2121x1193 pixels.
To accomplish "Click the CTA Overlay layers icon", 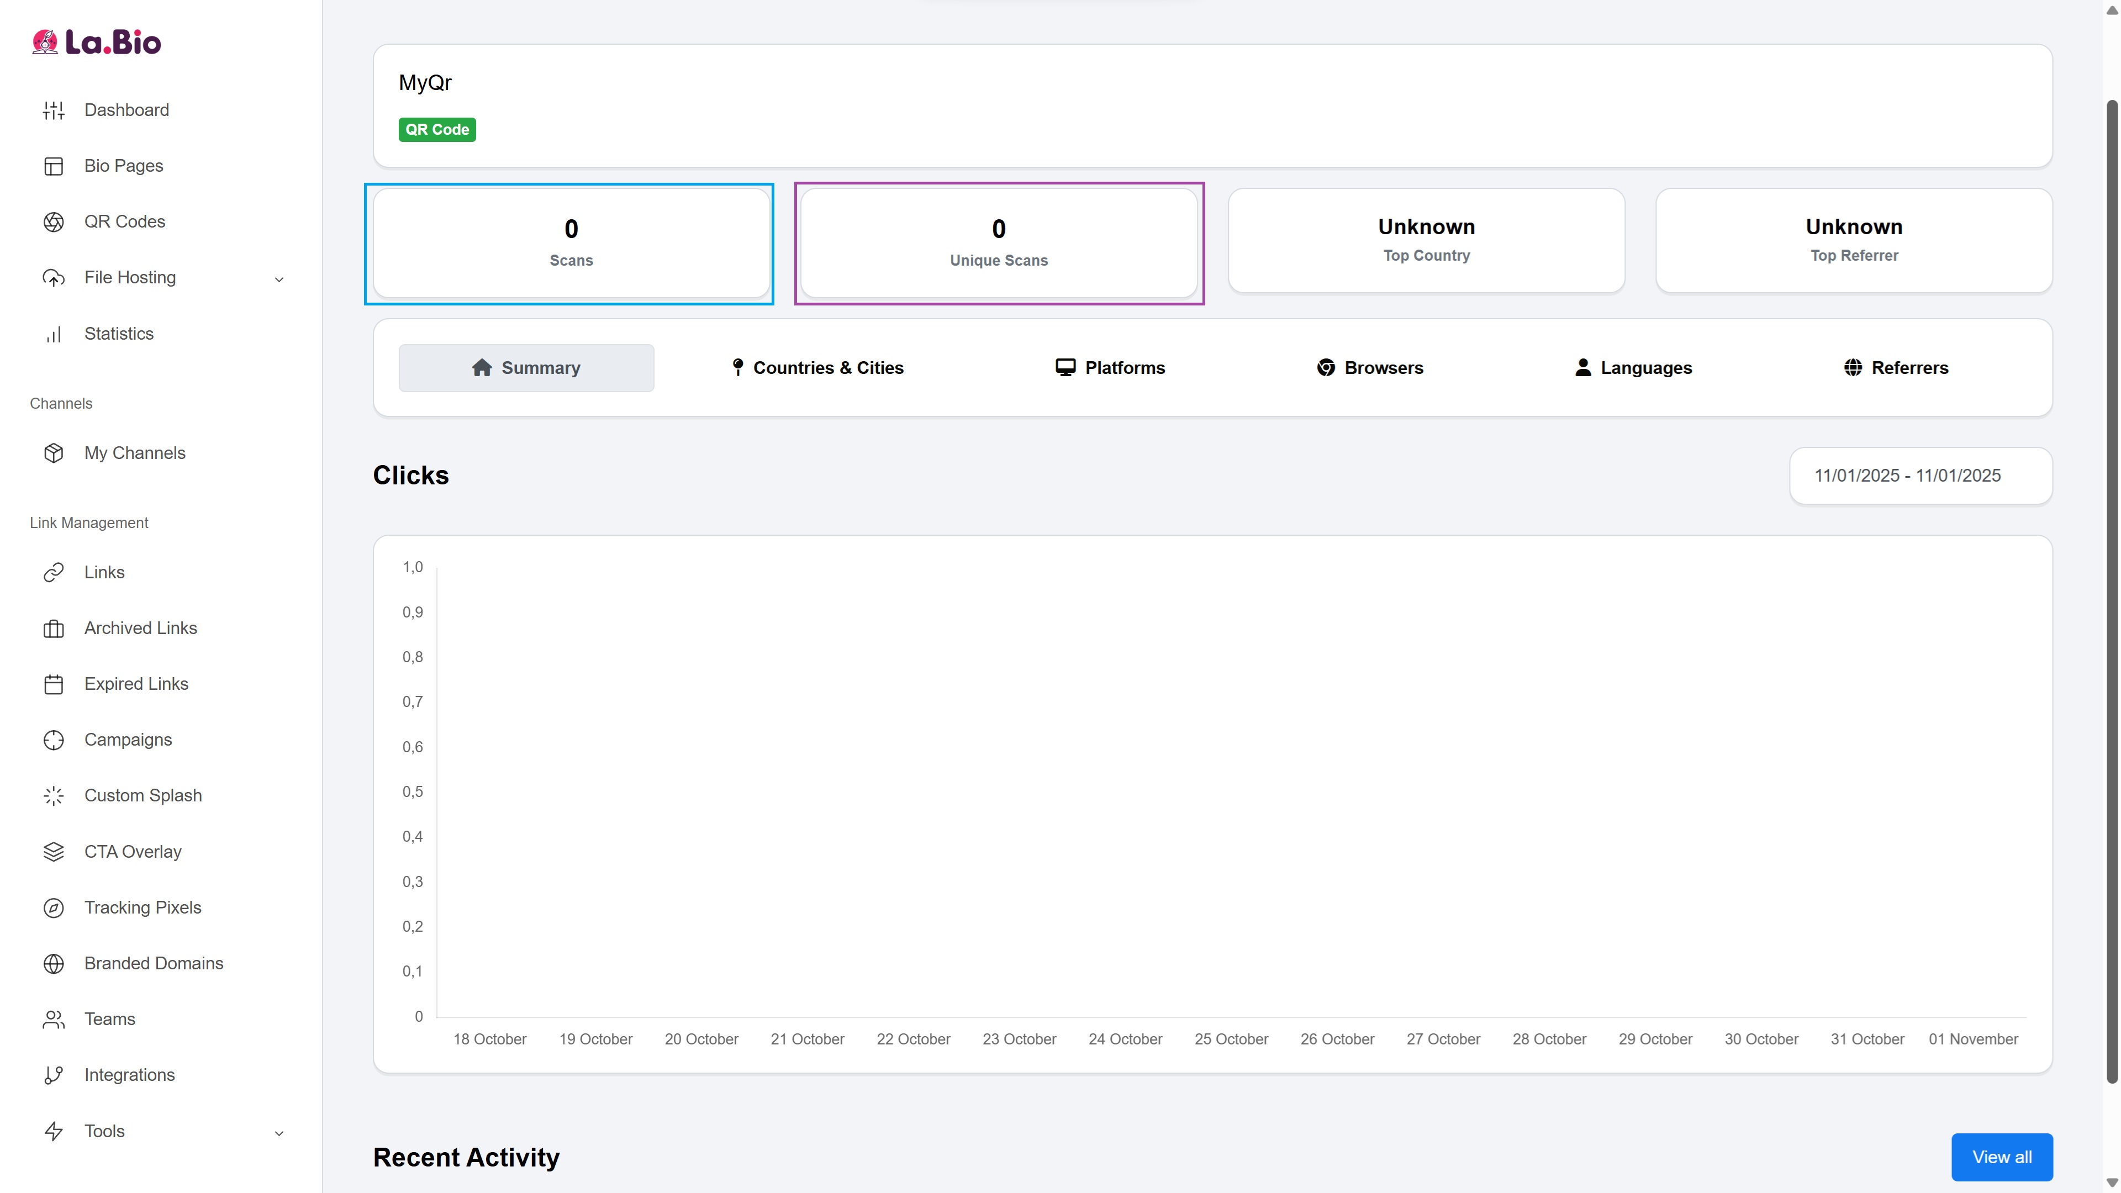I will tap(54, 852).
